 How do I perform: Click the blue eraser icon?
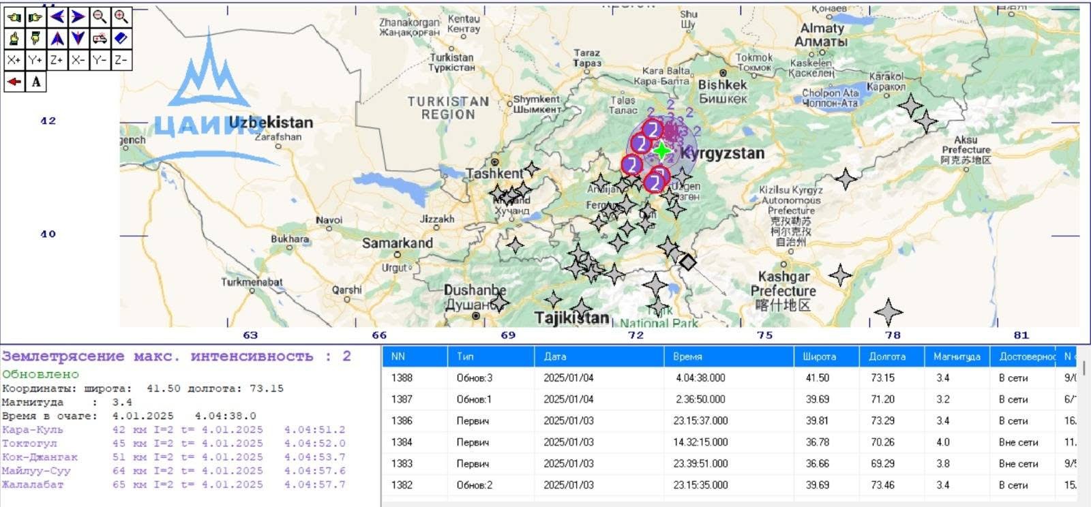tap(121, 38)
